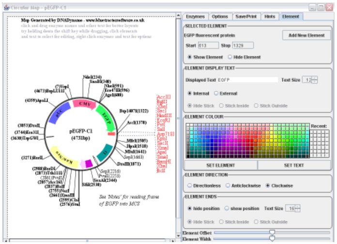
Task: Click the horizontal scrollbar right arrow
Action: point(172,241)
